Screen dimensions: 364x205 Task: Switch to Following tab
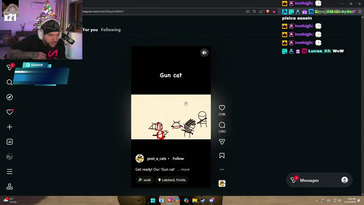[x=111, y=30]
